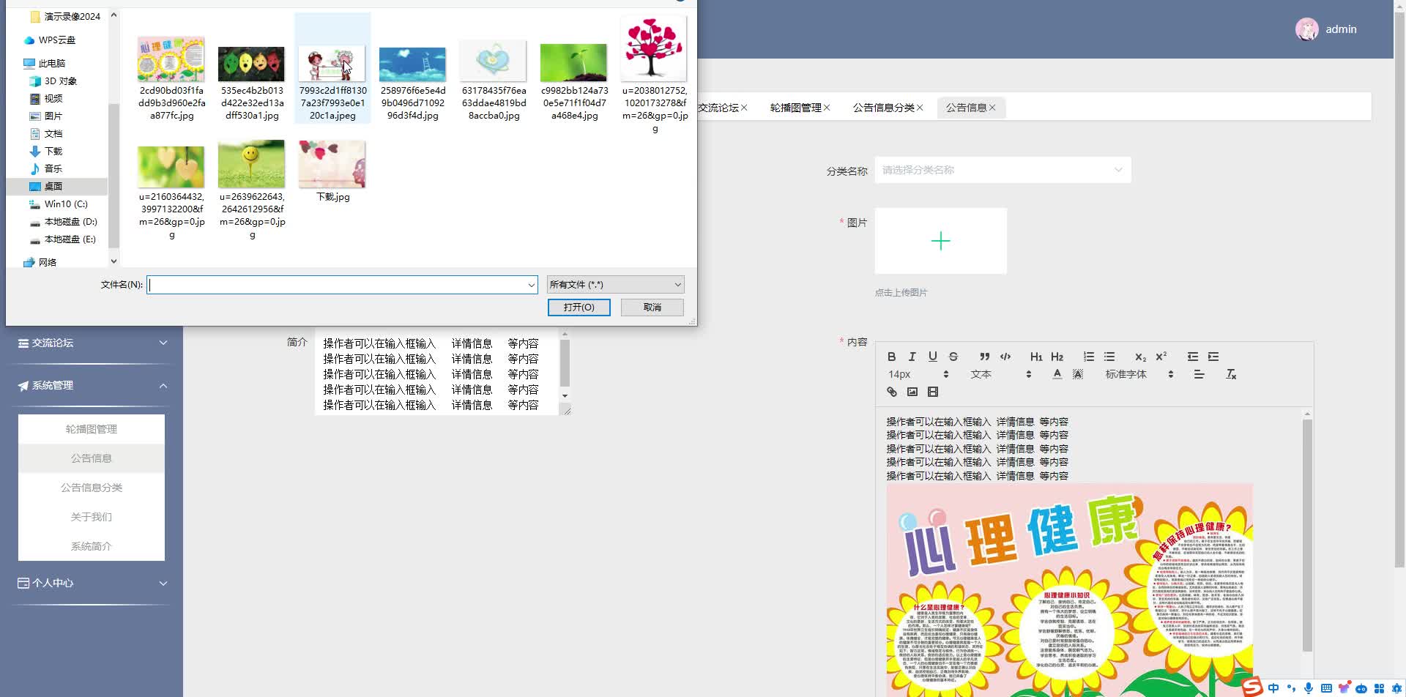Focus the file name input field

pyautogui.click(x=337, y=285)
